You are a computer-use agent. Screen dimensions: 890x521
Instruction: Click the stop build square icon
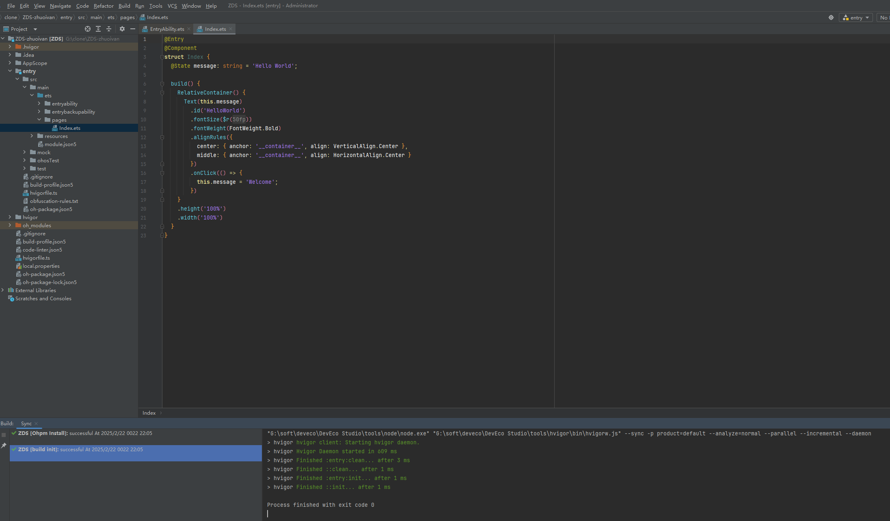(4, 435)
